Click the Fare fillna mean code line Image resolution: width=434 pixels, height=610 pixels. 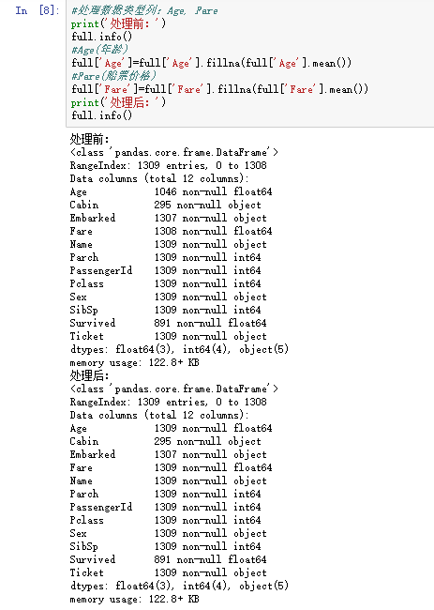(219, 89)
